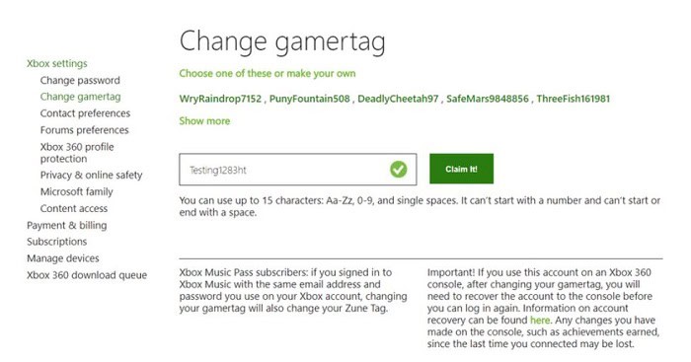Go to Microsoft family page

(x=77, y=191)
